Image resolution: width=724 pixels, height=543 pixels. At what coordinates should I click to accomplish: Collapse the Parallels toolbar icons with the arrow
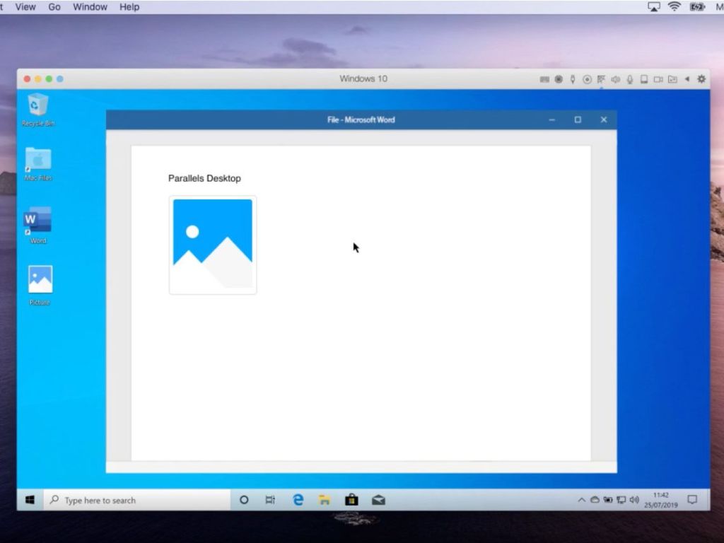coord(687,79)
